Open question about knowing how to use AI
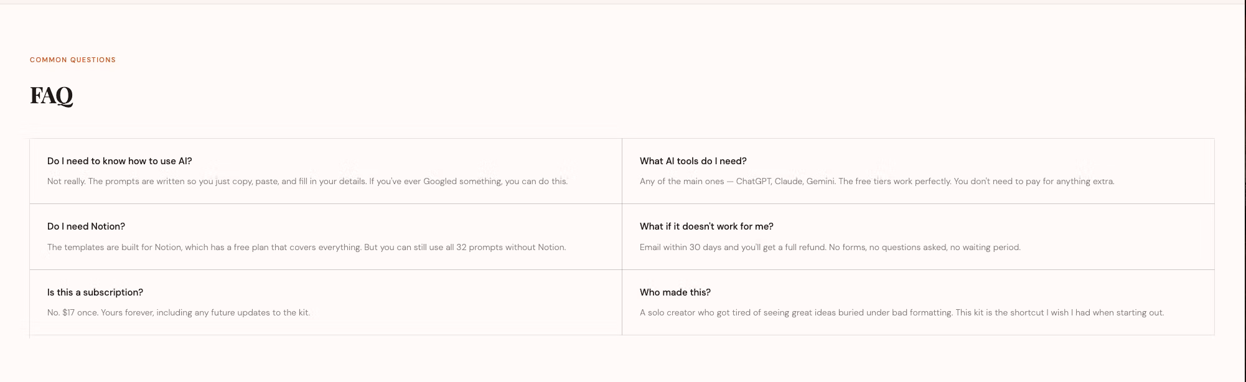 [119, 161]
